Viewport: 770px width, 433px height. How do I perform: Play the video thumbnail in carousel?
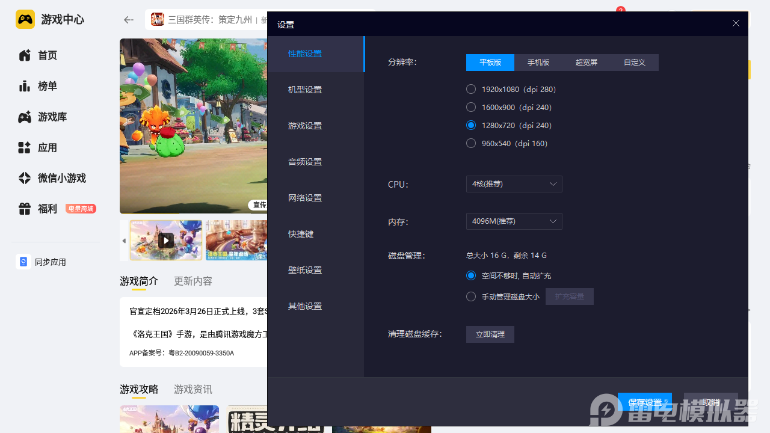[x=166, y=241]
